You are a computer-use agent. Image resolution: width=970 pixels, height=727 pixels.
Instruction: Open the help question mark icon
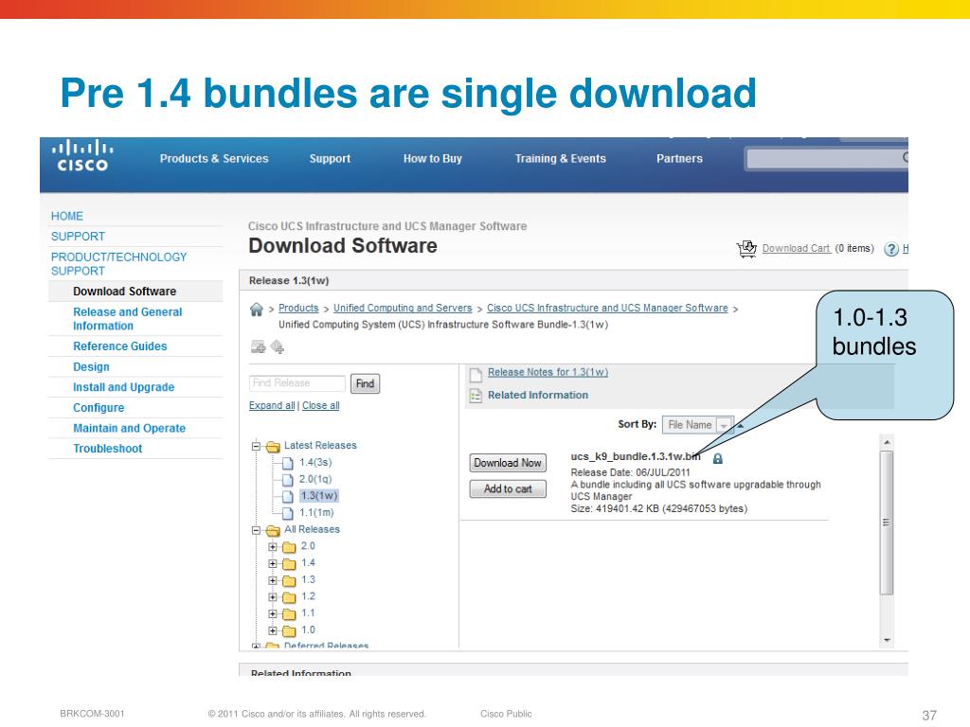(890, 249)
